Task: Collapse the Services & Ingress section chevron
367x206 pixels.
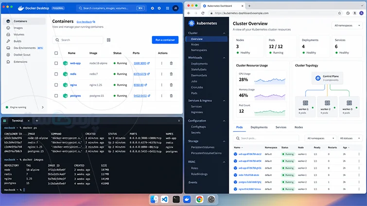Action: tap(224, 100)
